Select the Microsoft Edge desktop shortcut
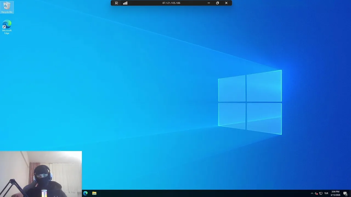This screenshot has height=197, width=351. tap(7, 27)
